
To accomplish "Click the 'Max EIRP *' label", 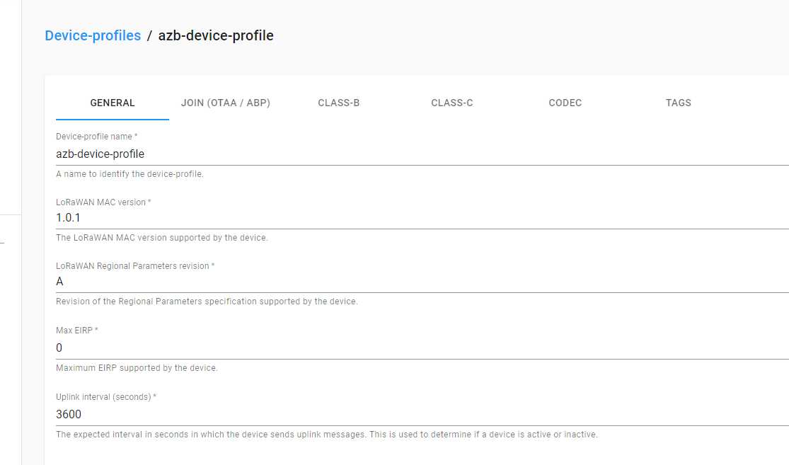I will tap(77, 331).
